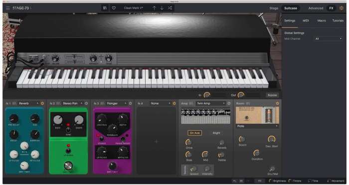This screenshot has width=349, height=185.
Task: Toggle the Room power button
Action: pos(277,103)
